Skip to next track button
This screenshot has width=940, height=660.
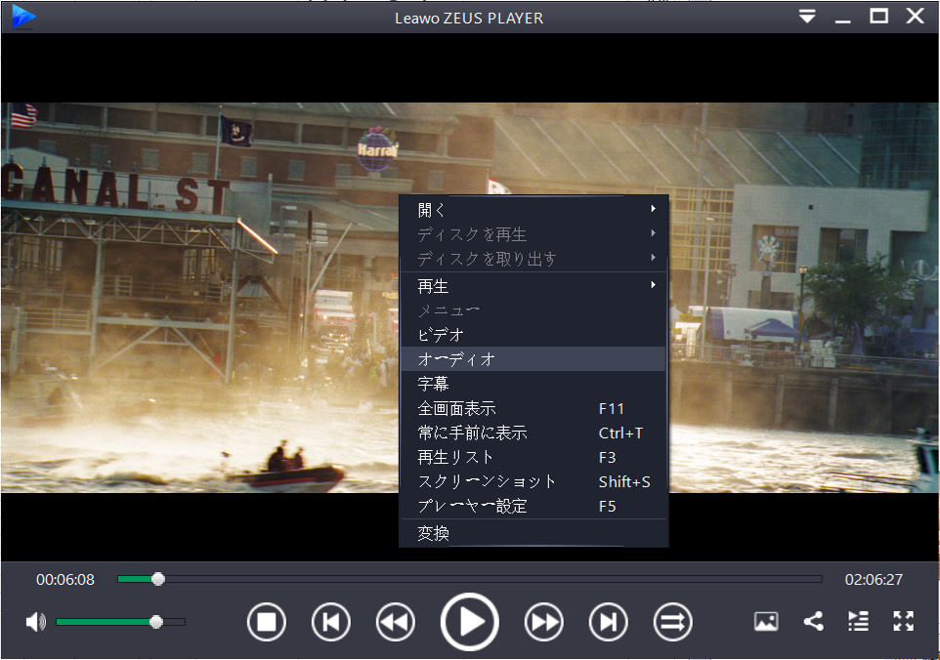point(608,622)
